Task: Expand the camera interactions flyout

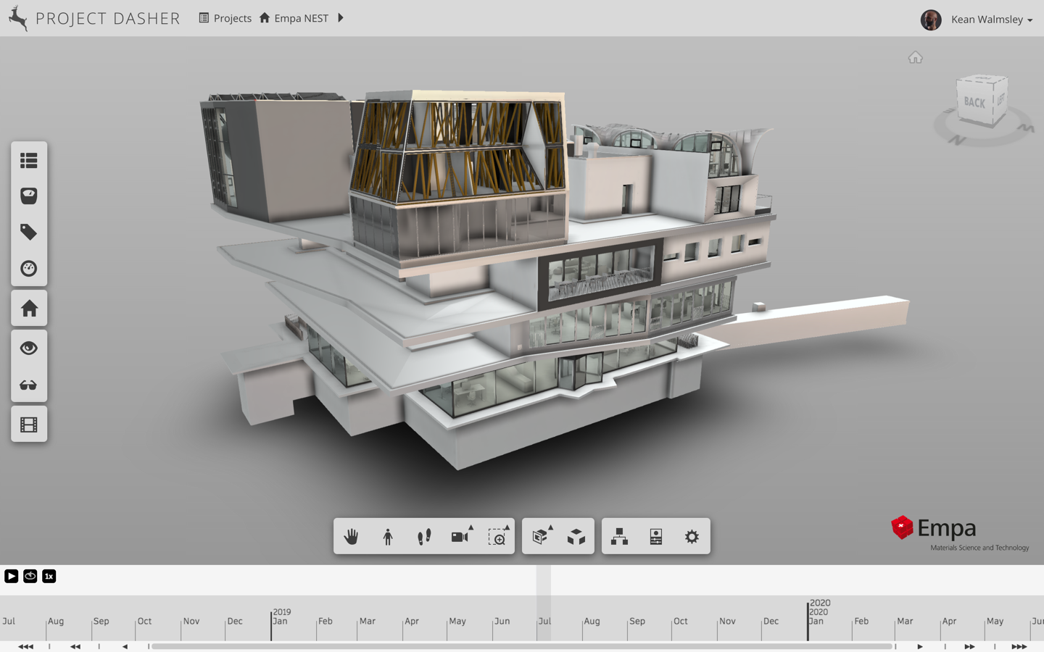Action: click(460, 536)
